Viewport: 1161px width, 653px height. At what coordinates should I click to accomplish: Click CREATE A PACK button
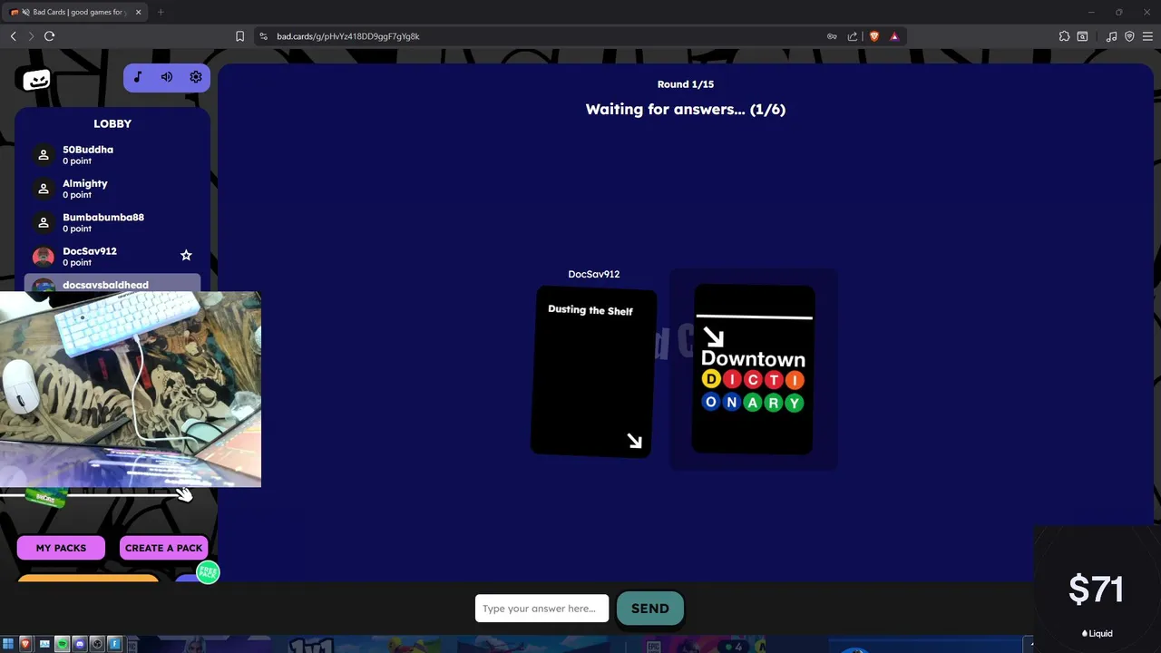[163, 548]
